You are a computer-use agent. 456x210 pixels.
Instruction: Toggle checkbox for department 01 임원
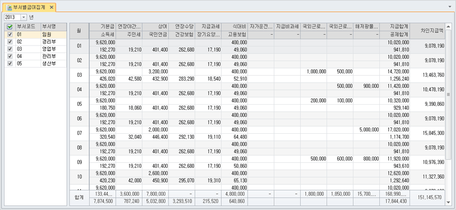coord(10,34)
